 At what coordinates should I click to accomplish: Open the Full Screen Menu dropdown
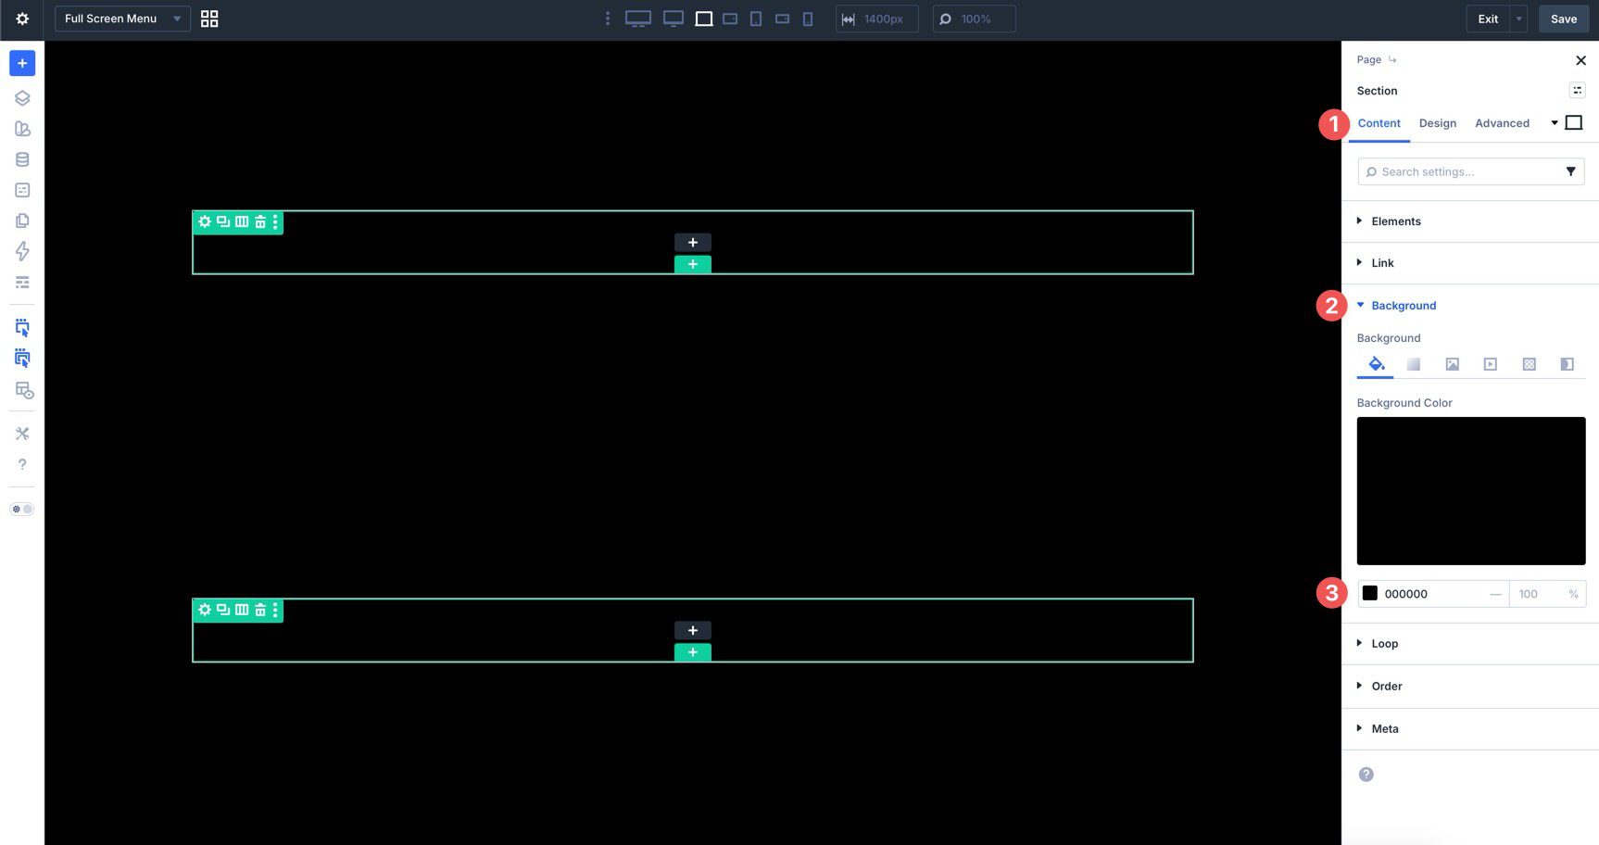pos(122,19)
